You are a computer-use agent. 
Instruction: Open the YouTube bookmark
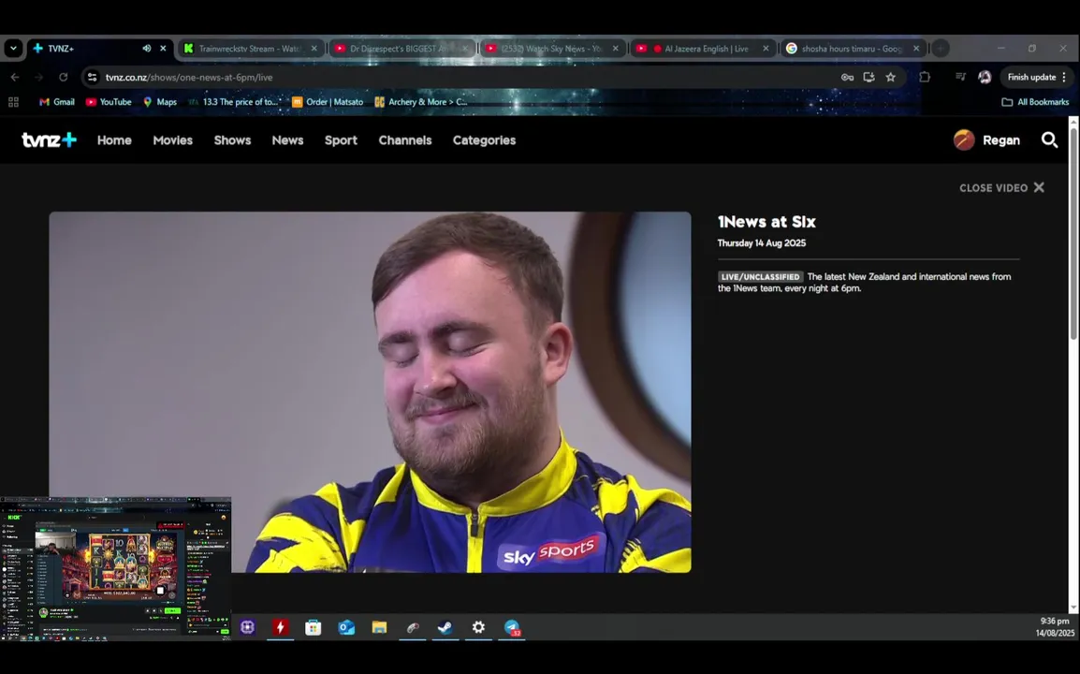[109, 102]
